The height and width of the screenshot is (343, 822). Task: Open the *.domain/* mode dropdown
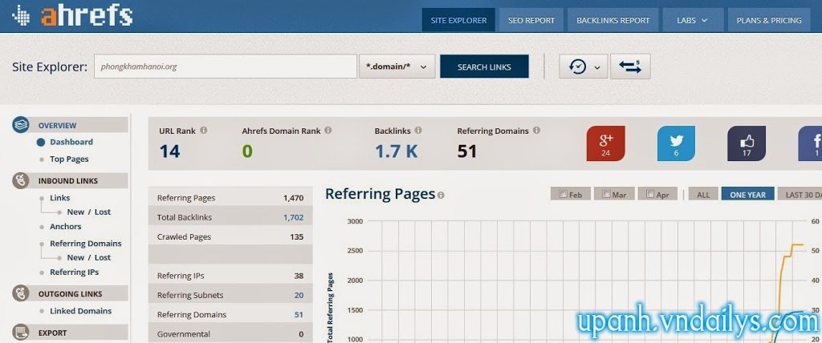coord(397,67)
